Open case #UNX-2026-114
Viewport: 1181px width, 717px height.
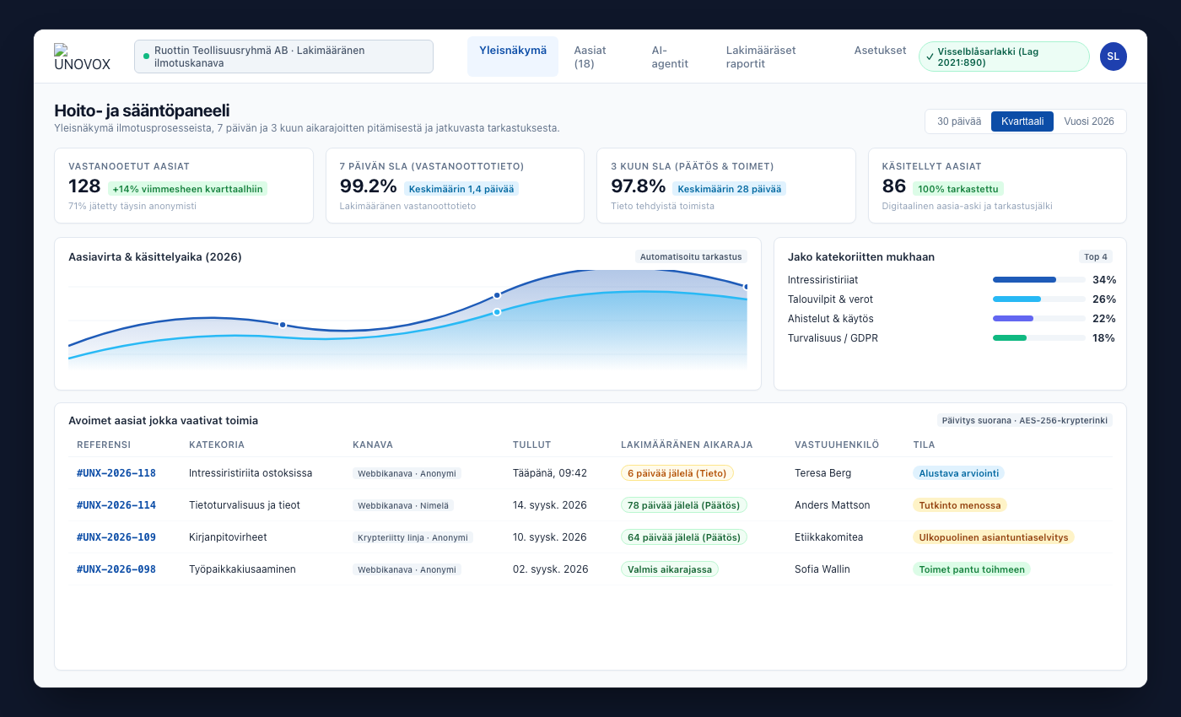point(116,505)
